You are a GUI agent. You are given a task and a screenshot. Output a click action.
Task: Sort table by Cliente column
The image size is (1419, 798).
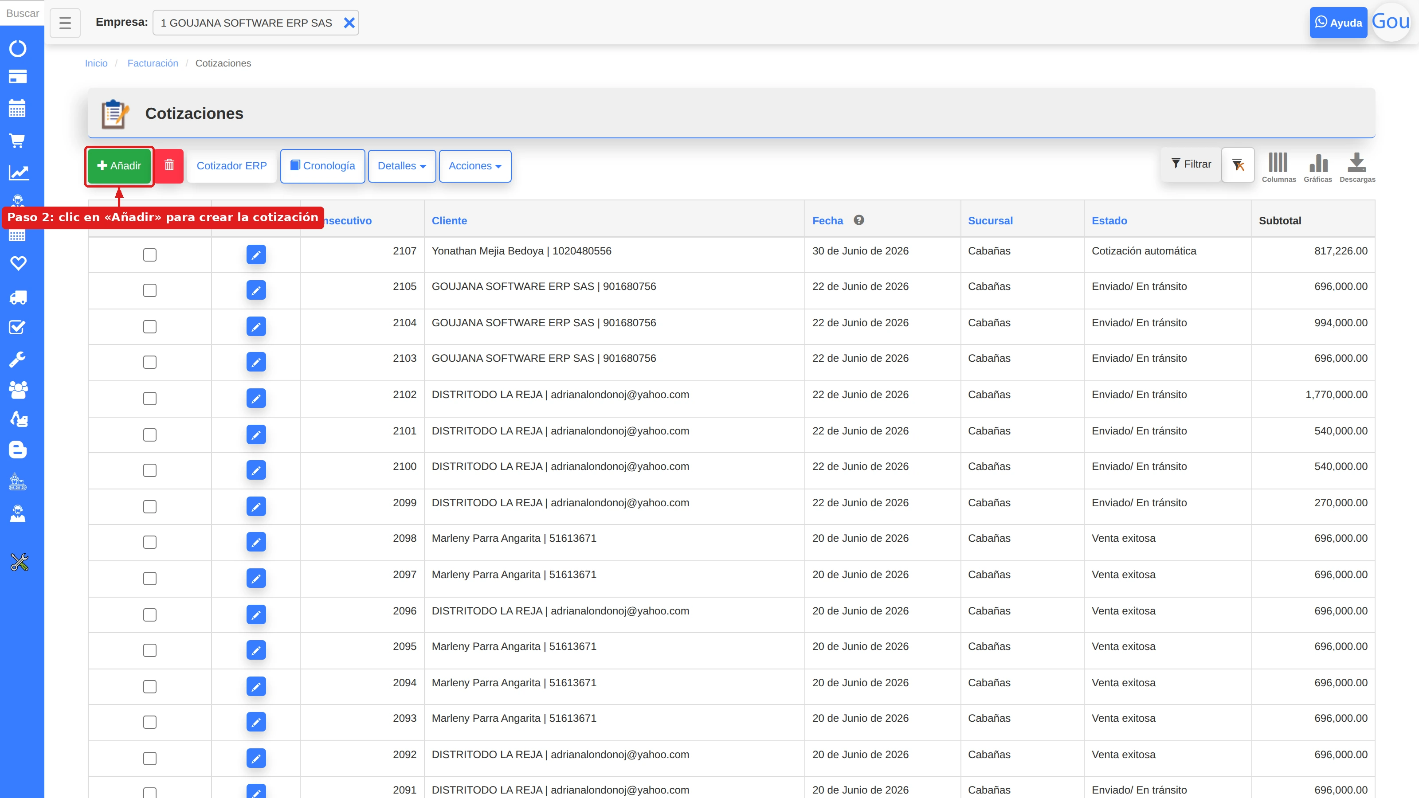click(x=449, y=220)
